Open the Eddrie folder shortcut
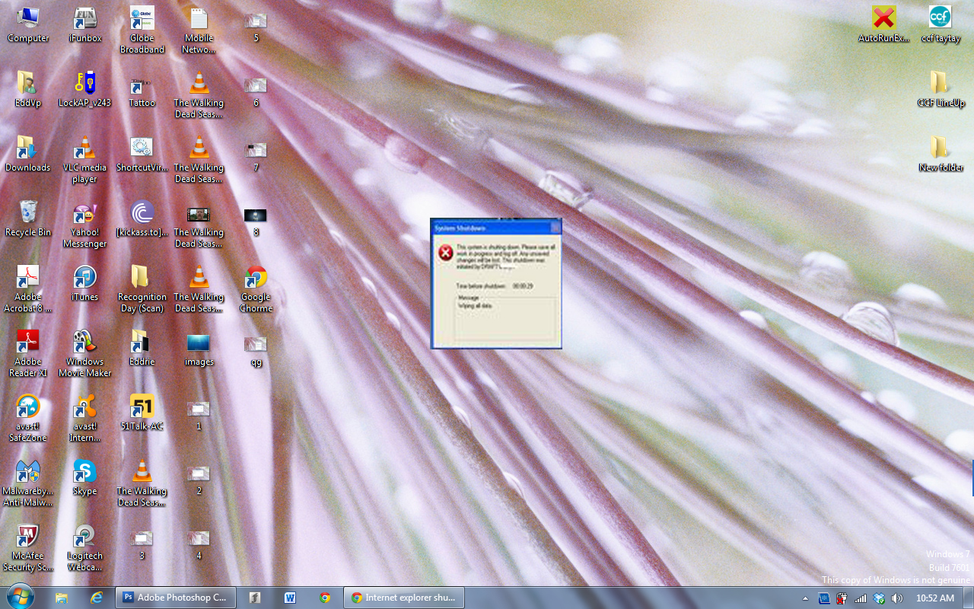974x609 pixels. [x=142, y=348]
